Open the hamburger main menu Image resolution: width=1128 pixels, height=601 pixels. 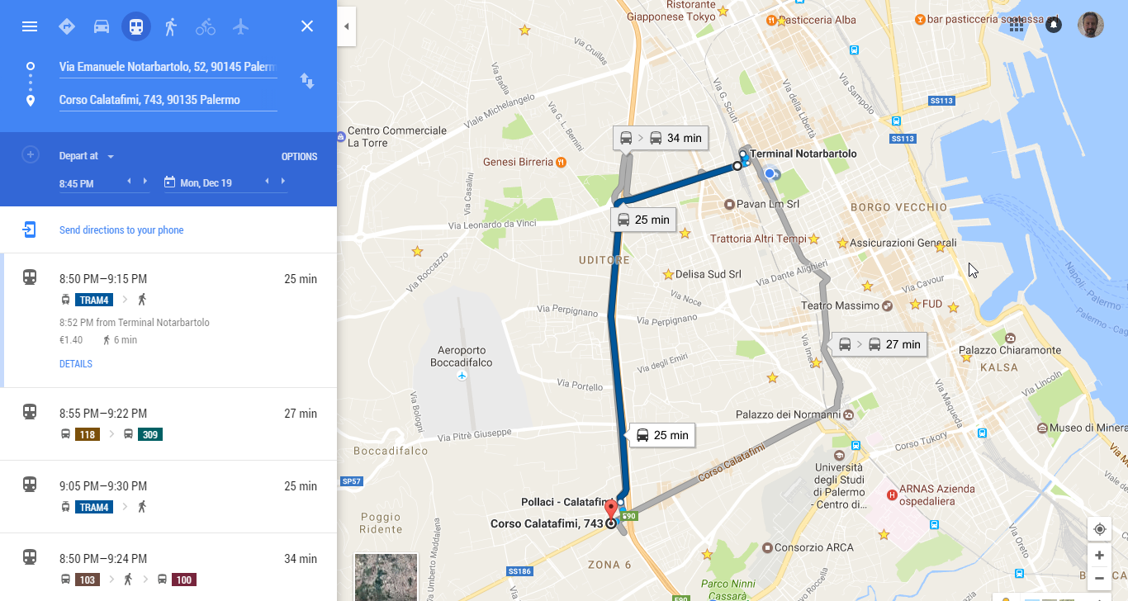pyautogui.click(x=30, y=26)
